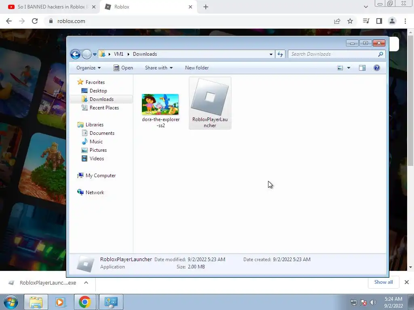Open Chrome three-dot menu
414x310 pixels.
(x=405, y=21)
